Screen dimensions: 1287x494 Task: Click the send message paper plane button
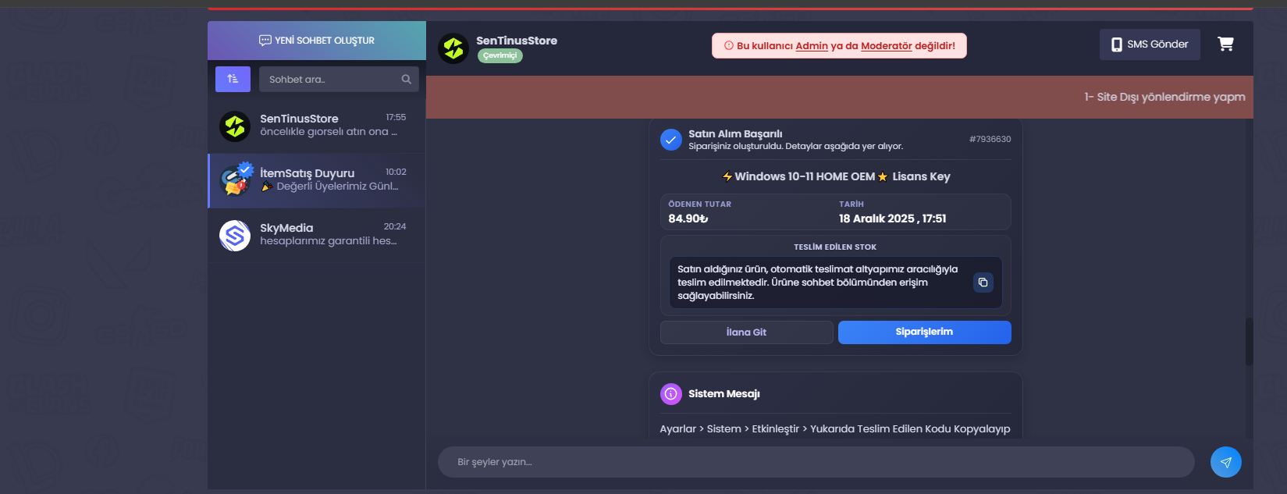click(x=1226, y=462)
